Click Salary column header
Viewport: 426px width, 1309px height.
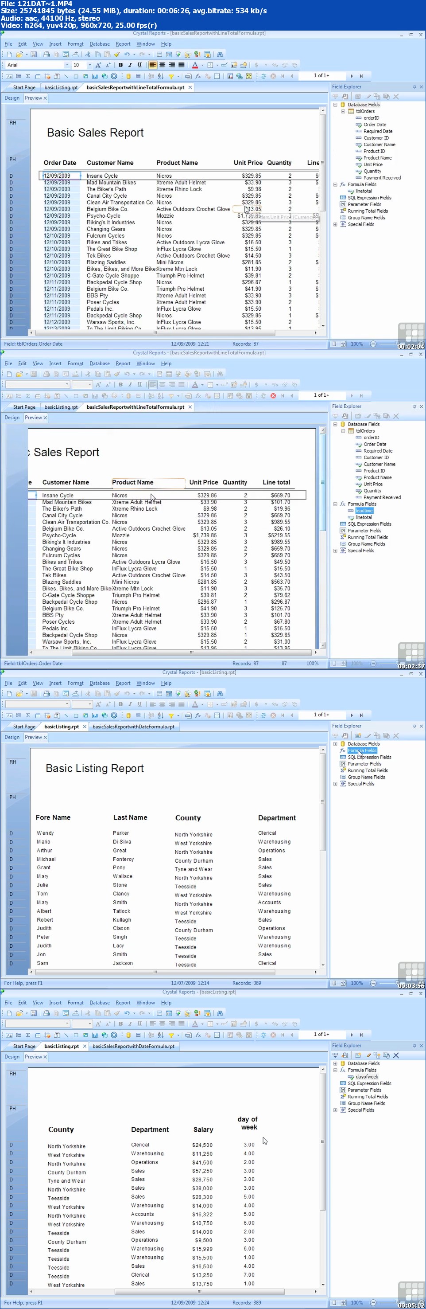tap(203, 1129)
